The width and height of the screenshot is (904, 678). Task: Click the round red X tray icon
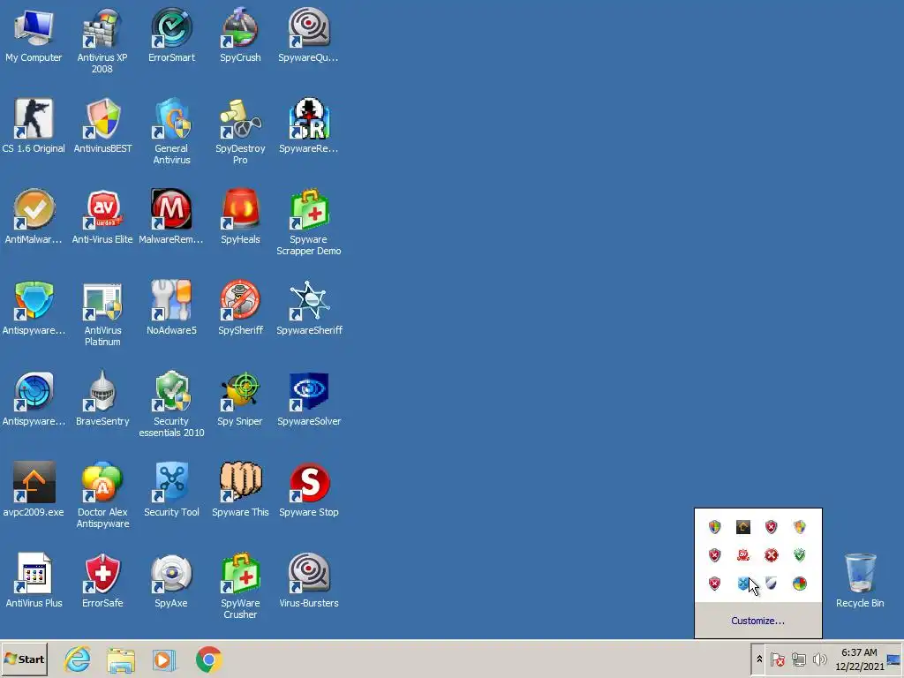pos(772,555)
